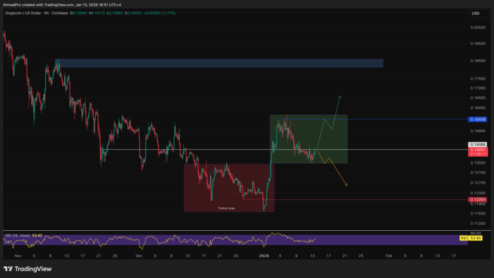Select the blue price alert label 0.15438
494x278 pixels.
(477, 119)
